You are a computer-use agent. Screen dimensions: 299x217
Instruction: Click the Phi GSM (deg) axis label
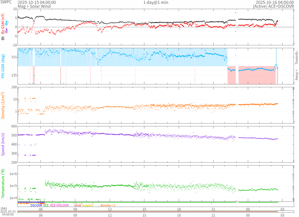pos(3,66)
